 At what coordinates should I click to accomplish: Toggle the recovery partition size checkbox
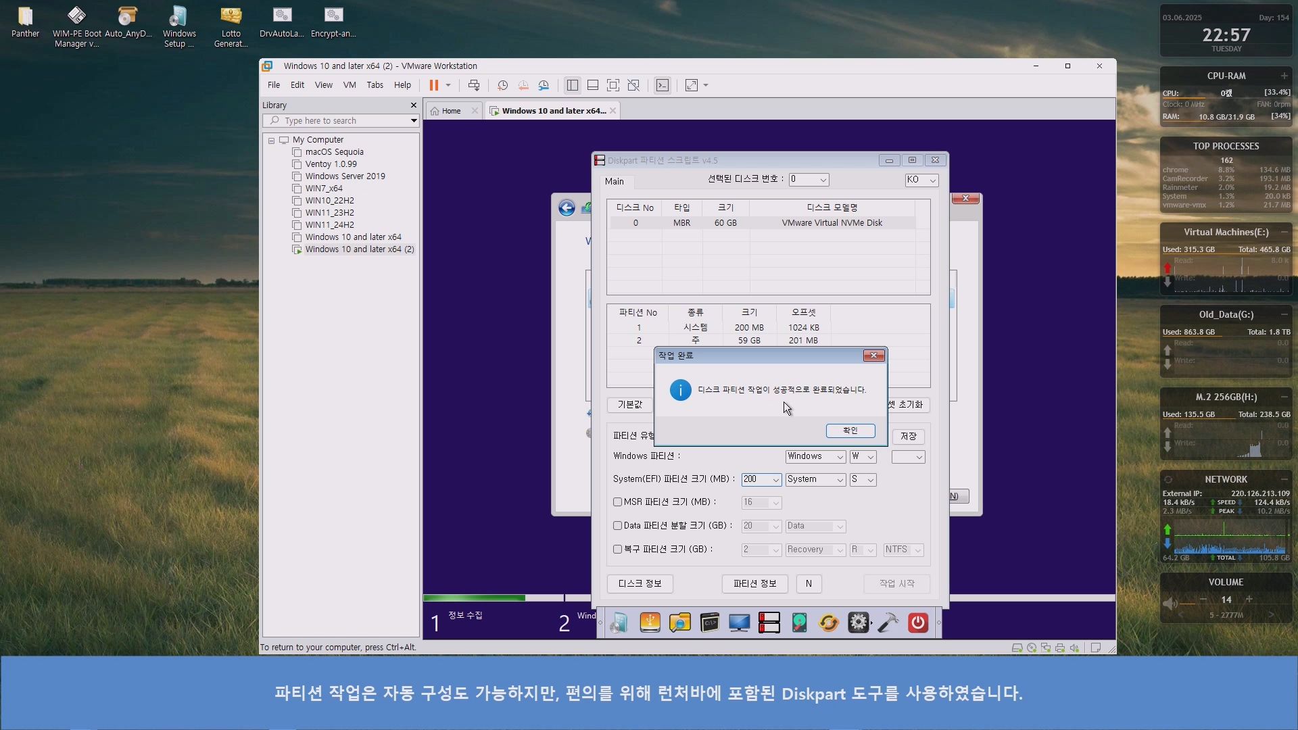tap(617, 550)
